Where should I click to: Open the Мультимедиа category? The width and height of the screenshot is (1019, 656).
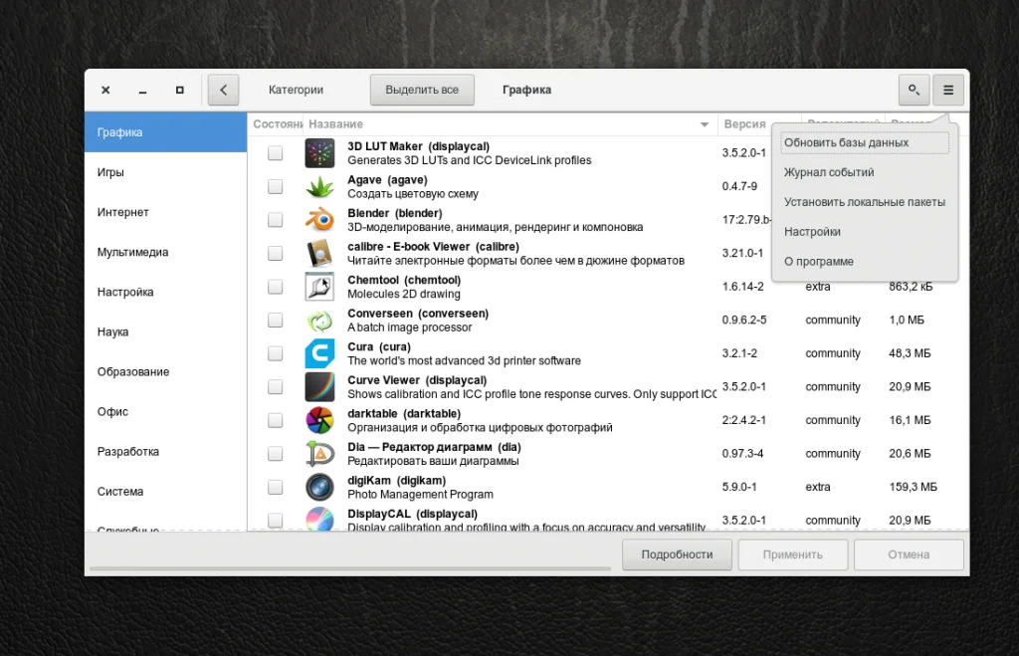point(166,252)
